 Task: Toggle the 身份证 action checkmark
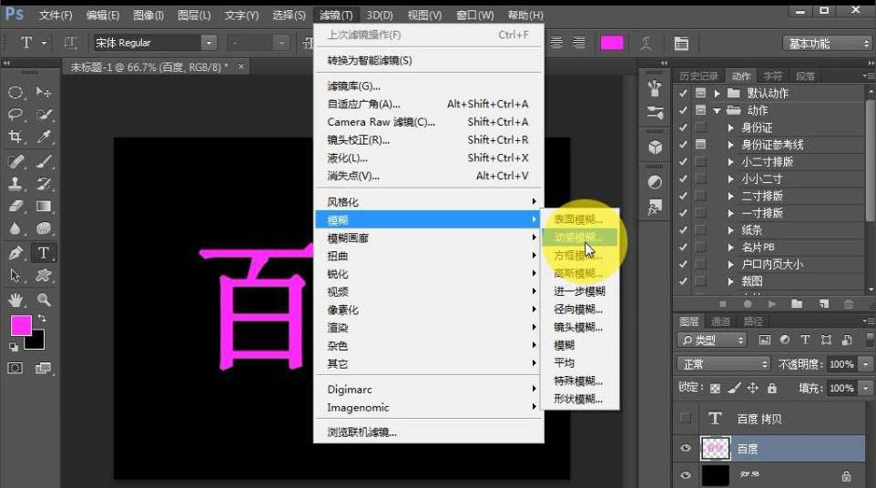click(x=683, y=127)
